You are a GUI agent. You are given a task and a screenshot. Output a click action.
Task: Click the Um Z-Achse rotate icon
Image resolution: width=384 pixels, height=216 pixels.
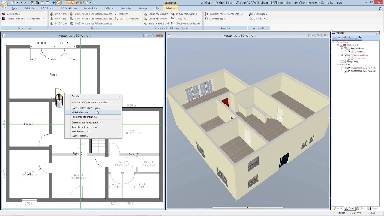tap(51, 24)
